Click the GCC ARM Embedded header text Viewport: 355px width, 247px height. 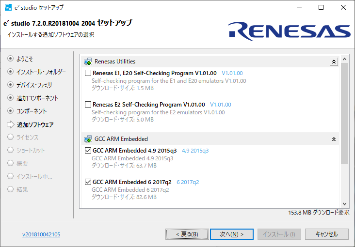[x=121, y=139]
